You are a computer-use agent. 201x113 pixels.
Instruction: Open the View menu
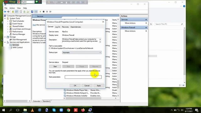(x=19, y=8)
